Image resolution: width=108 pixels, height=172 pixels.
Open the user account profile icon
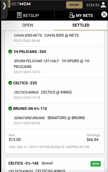(x=103, y=5)
